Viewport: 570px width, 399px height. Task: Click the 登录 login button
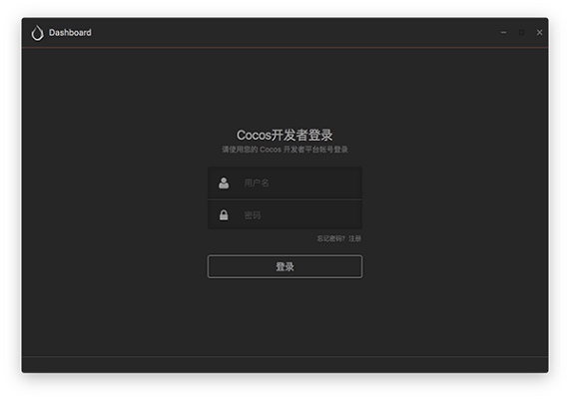click(285, 266)
